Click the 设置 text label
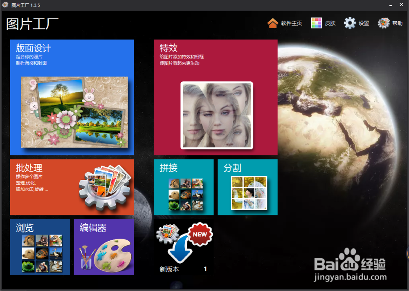409x291 pixels. pyautogui.click(x=364, y=23)
